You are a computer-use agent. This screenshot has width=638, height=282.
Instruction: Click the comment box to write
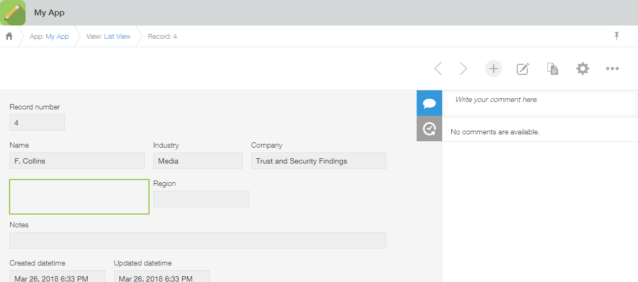point(540,100)
